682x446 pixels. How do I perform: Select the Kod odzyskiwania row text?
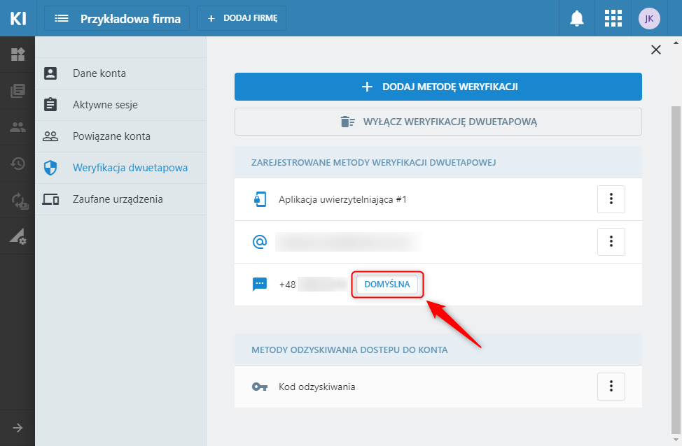[x=317, y=387]
